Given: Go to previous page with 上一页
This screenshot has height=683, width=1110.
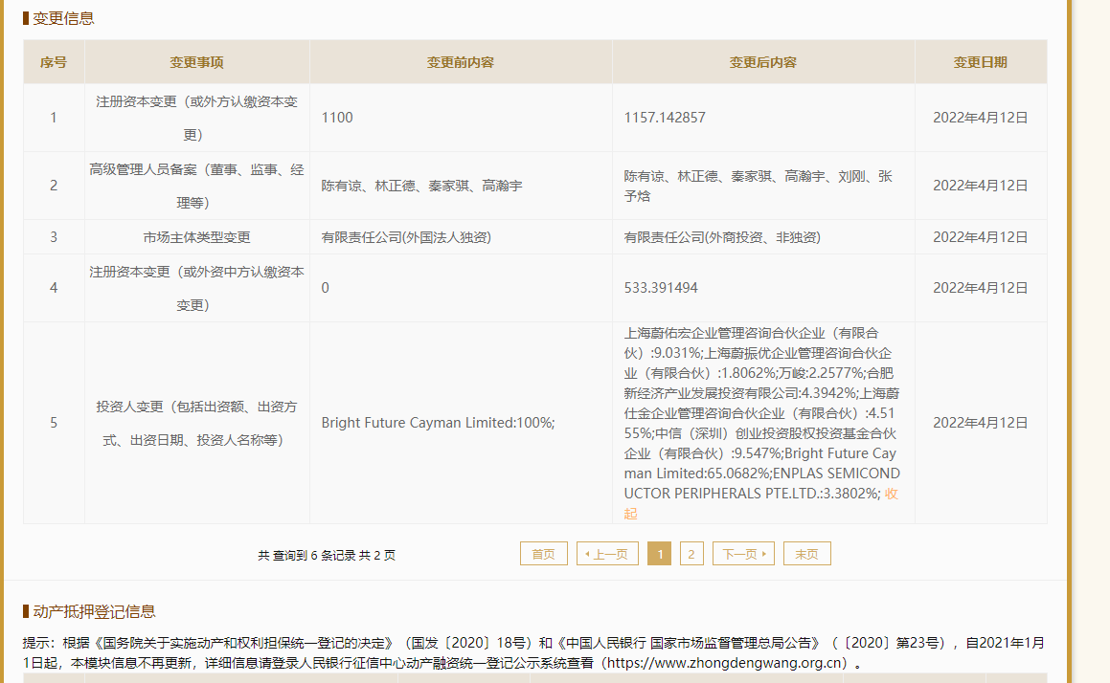Looking at the screenshot, I should click(607, 554).
